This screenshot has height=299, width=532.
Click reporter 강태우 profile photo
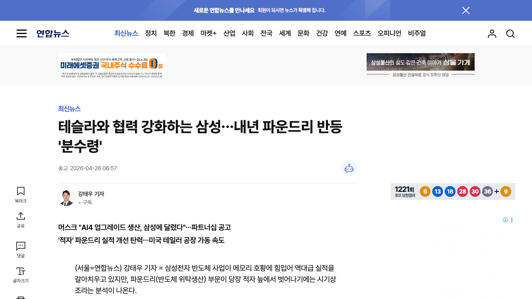66,198
